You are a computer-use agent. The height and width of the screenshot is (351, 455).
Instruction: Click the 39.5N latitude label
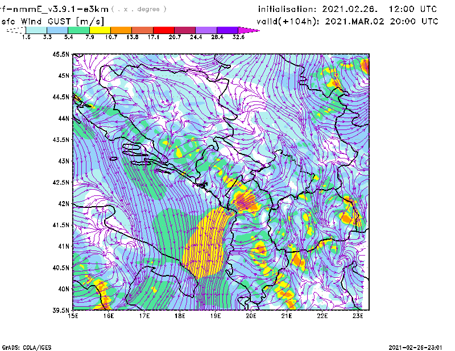61,310
